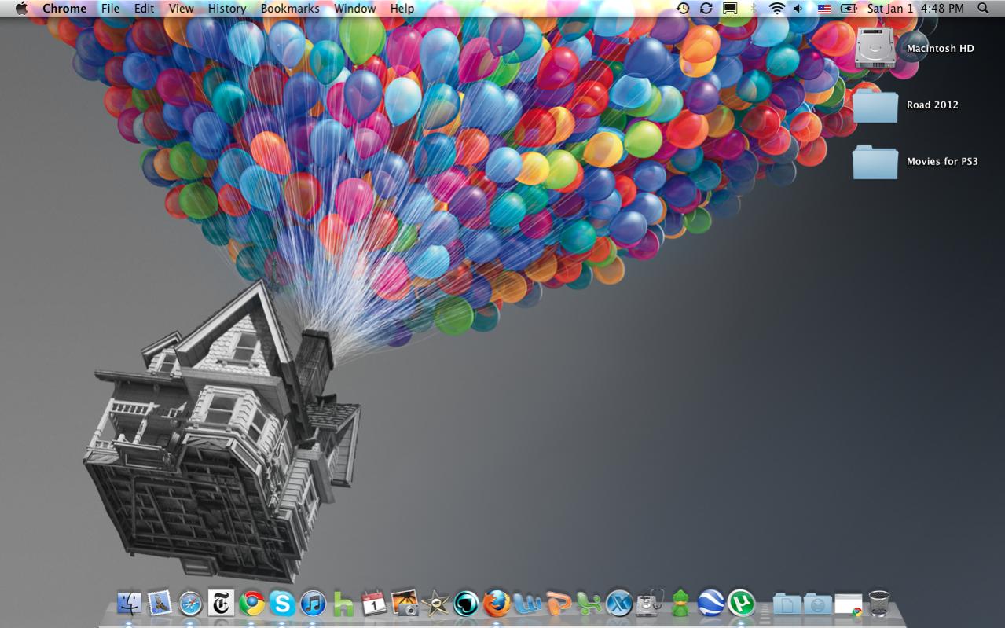Select the Macintosh HD drive icon
The image size is (1005, 628).
tap(875, 47)
